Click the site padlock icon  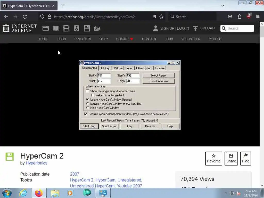49,16
